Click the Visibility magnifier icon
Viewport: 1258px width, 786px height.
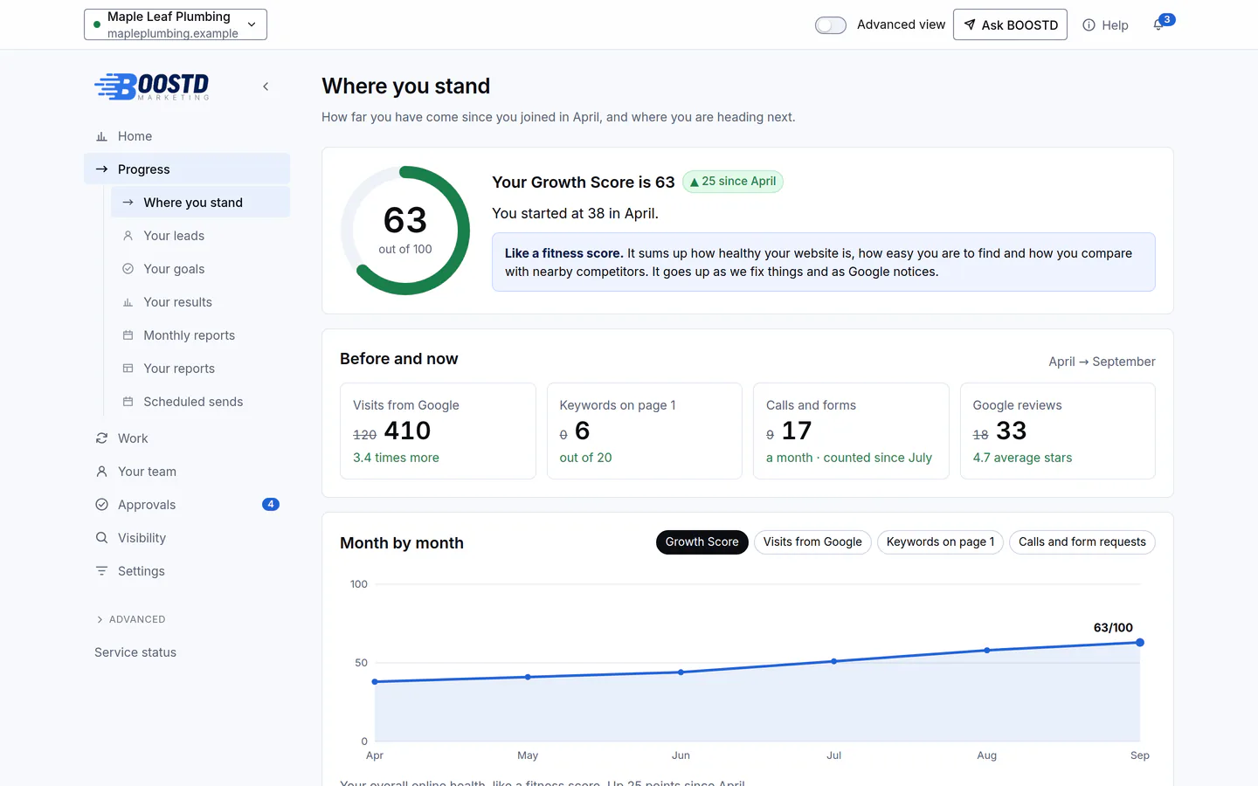(x=101, y=538)
